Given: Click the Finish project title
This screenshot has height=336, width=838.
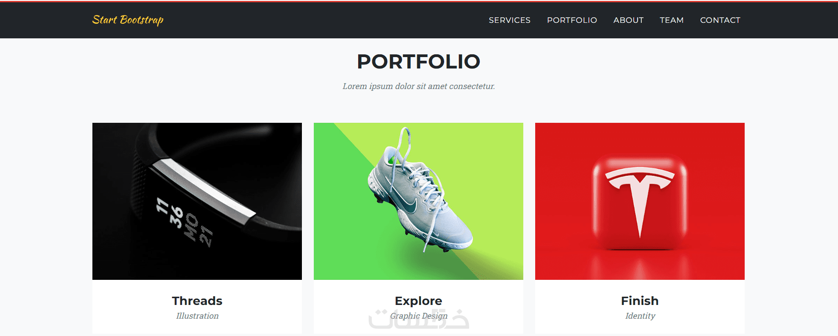Looking at the screenshot, I should tap(639, 301).
